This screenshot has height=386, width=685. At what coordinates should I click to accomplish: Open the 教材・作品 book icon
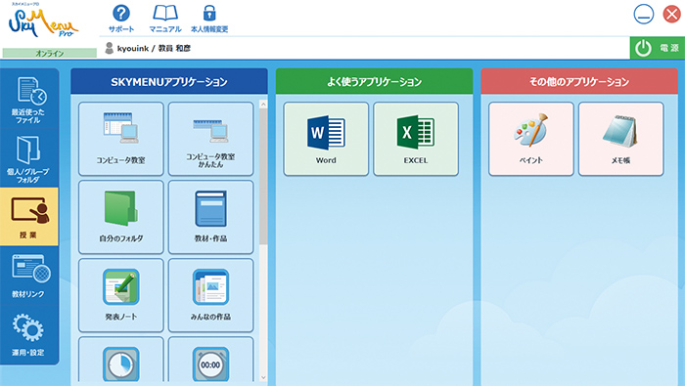click(x=210, y=217)
